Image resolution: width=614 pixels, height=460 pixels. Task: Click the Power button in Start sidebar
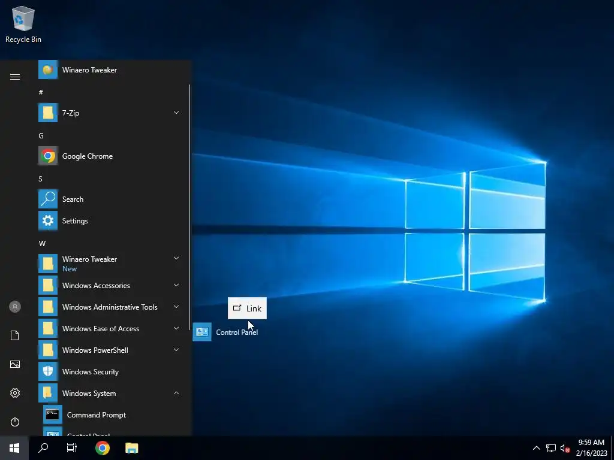(15, 422)
